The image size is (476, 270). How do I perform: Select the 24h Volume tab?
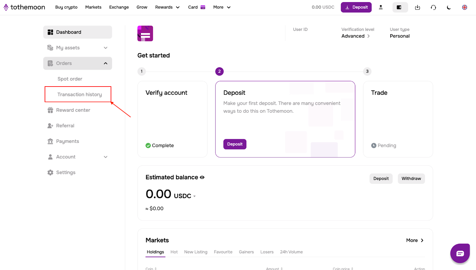(291, 252)
